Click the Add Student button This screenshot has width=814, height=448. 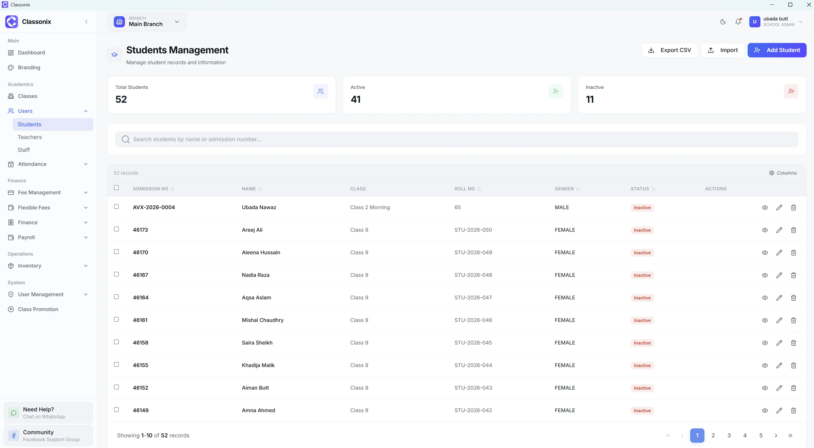[x=777, y=50]
